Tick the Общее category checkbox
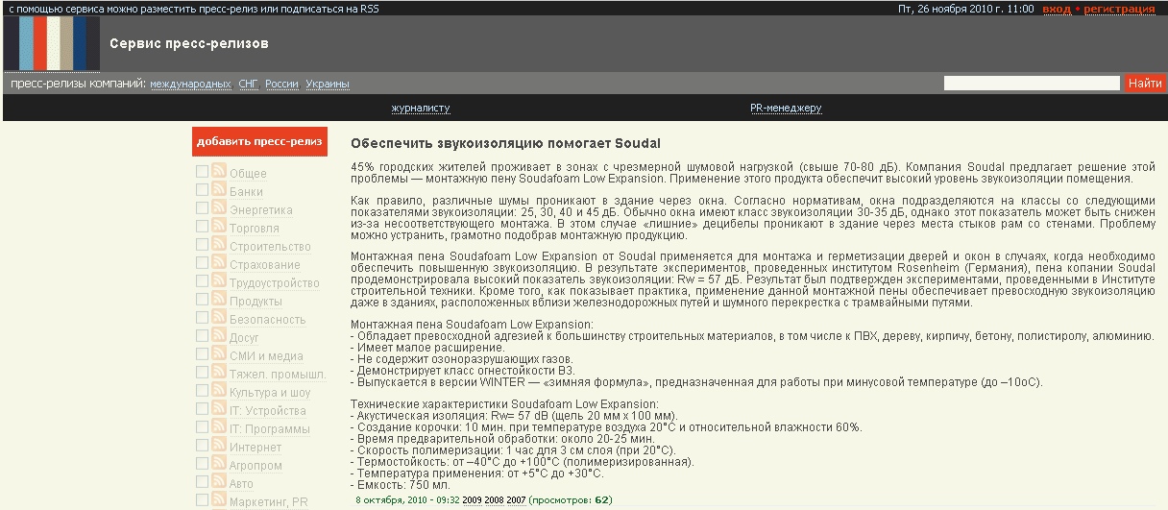1168x510 pixels. coord(202,172)
